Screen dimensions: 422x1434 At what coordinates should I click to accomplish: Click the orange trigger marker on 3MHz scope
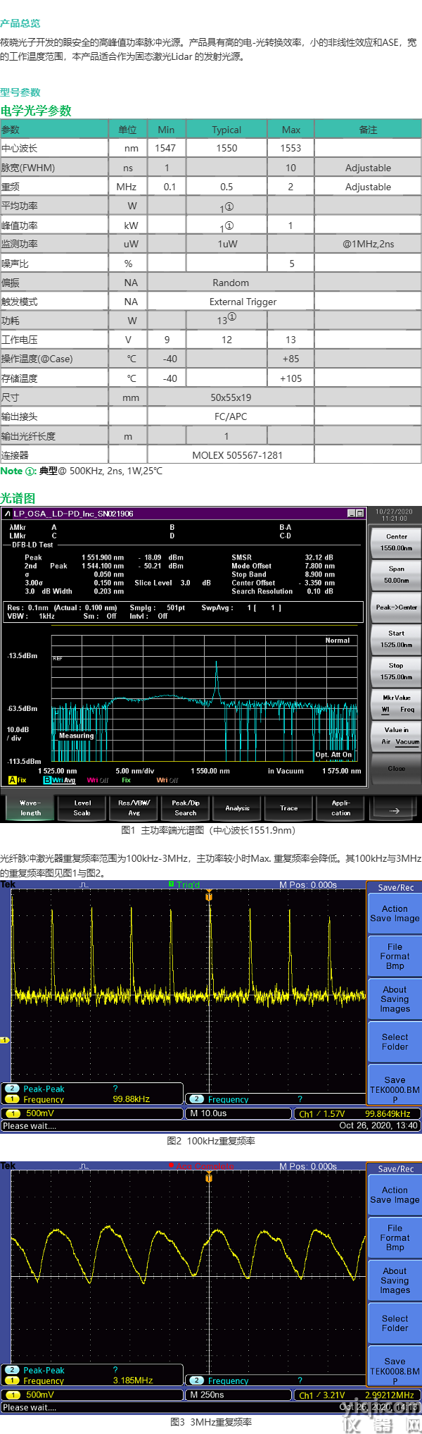point(209,1178)
